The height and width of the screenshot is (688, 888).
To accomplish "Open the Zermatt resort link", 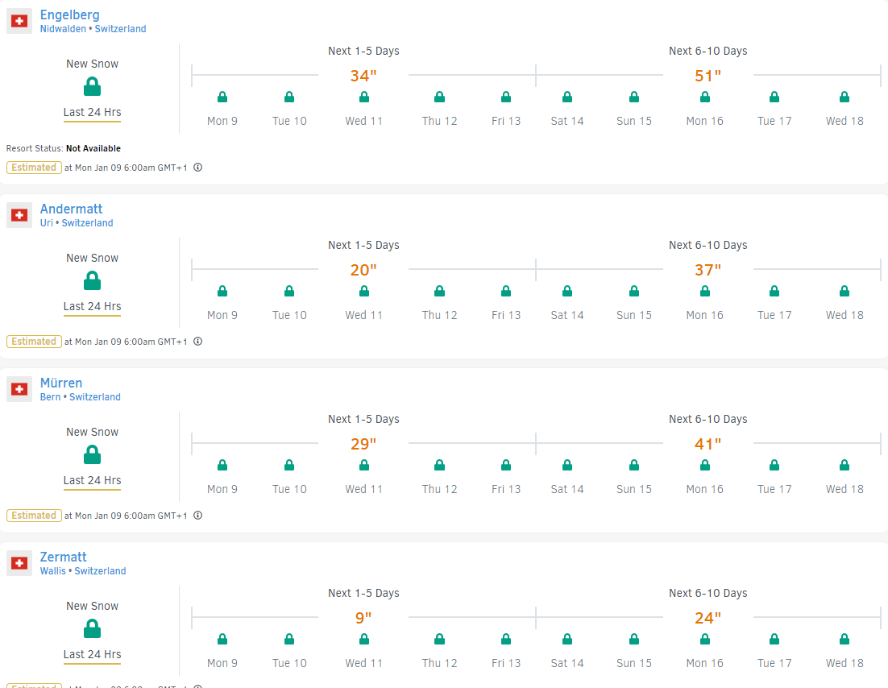I will [64, 557].
